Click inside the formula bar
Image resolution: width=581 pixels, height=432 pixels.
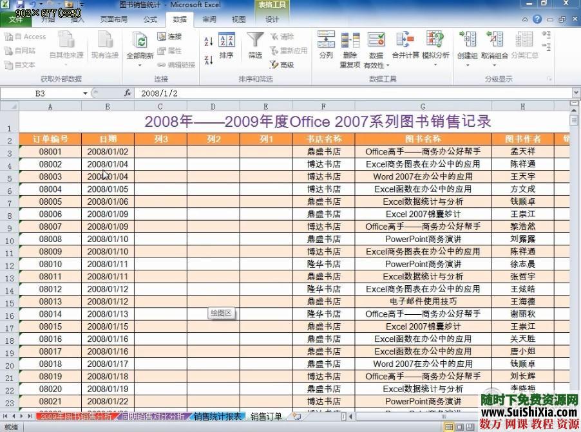pyautogui.click(x=258, y=93)
